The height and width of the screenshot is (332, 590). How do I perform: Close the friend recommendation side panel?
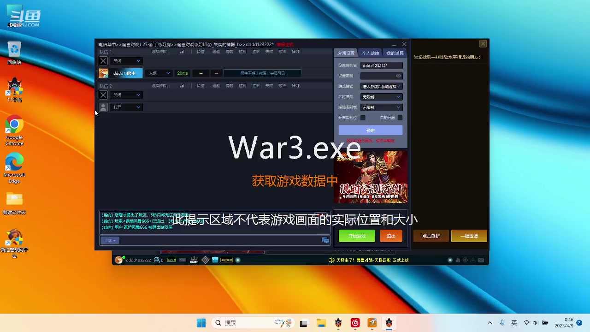(x=483, y=44)
